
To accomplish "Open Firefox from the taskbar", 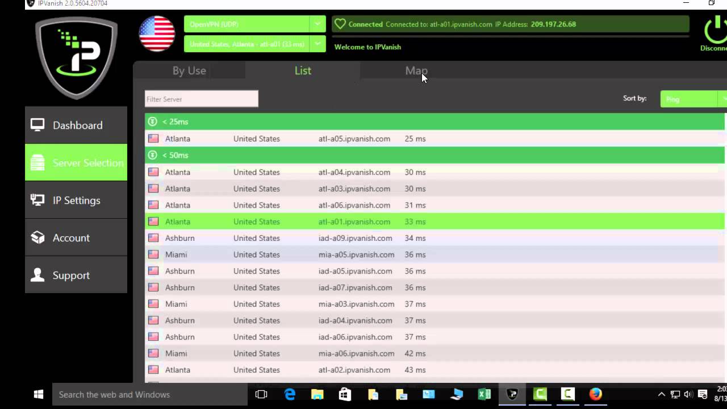I will [x=595, y=394].
